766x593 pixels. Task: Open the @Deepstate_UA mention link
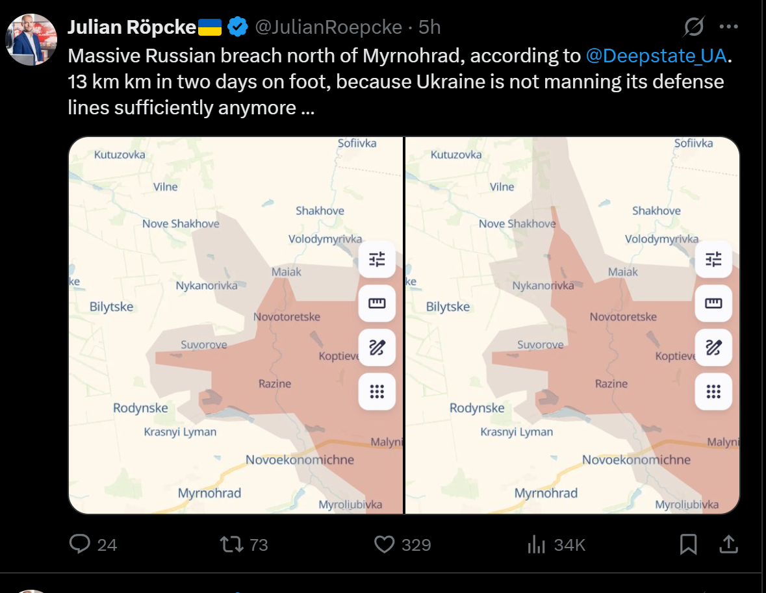point(656,56)
